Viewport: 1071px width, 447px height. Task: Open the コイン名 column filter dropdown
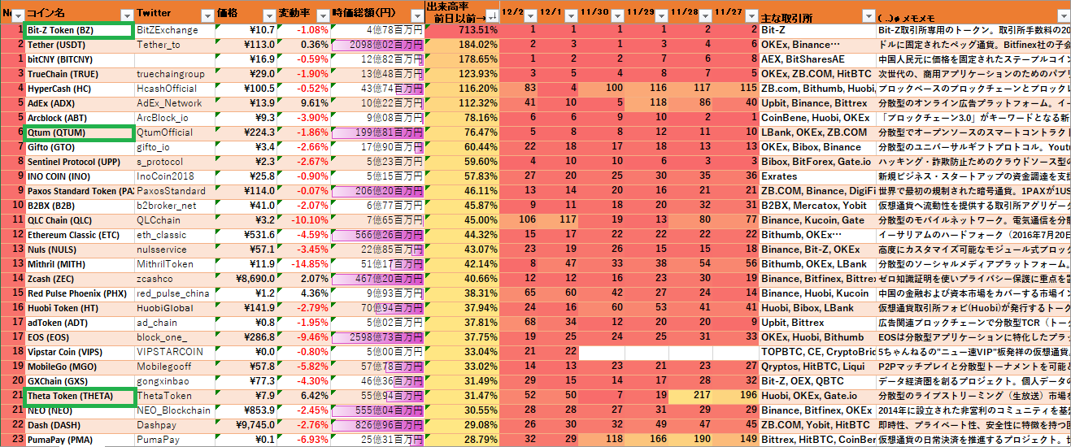point(126,15)
